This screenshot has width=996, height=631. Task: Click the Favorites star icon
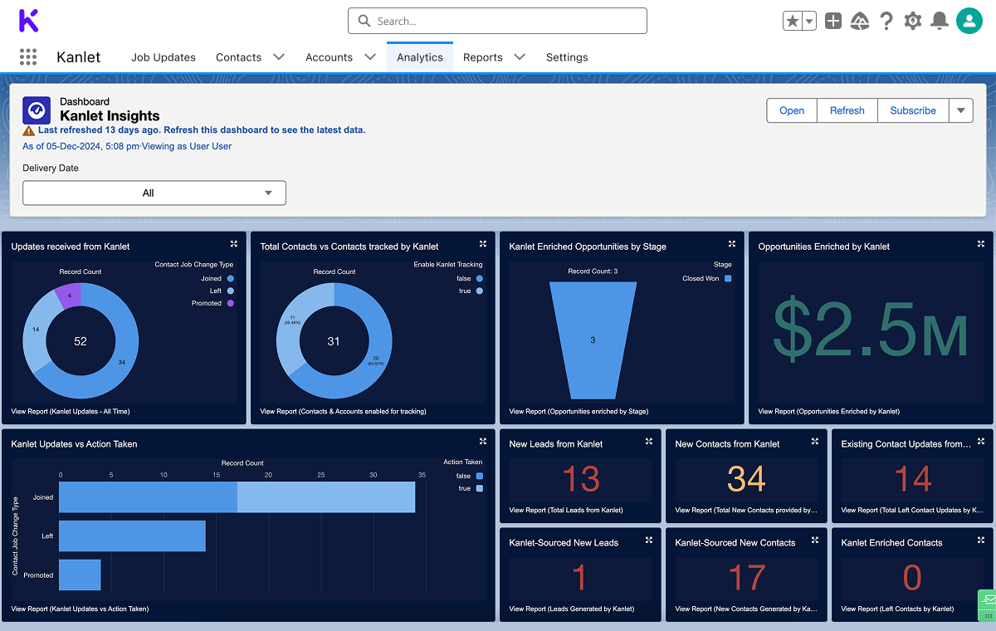click(x=793, y=22)
